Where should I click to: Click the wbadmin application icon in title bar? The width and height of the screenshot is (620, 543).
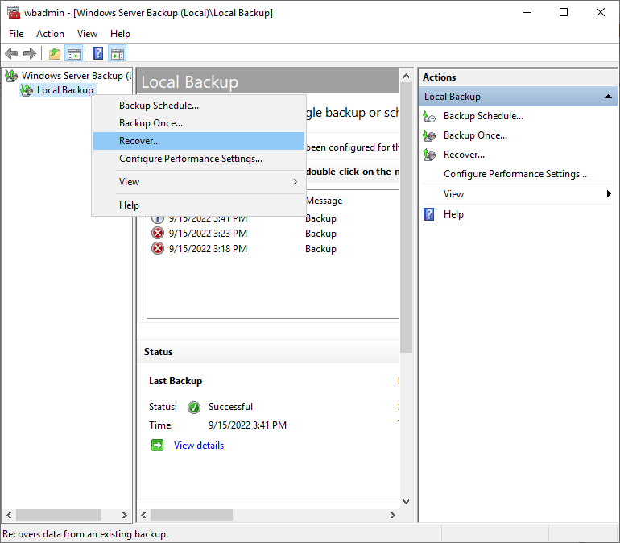[14, 12]
